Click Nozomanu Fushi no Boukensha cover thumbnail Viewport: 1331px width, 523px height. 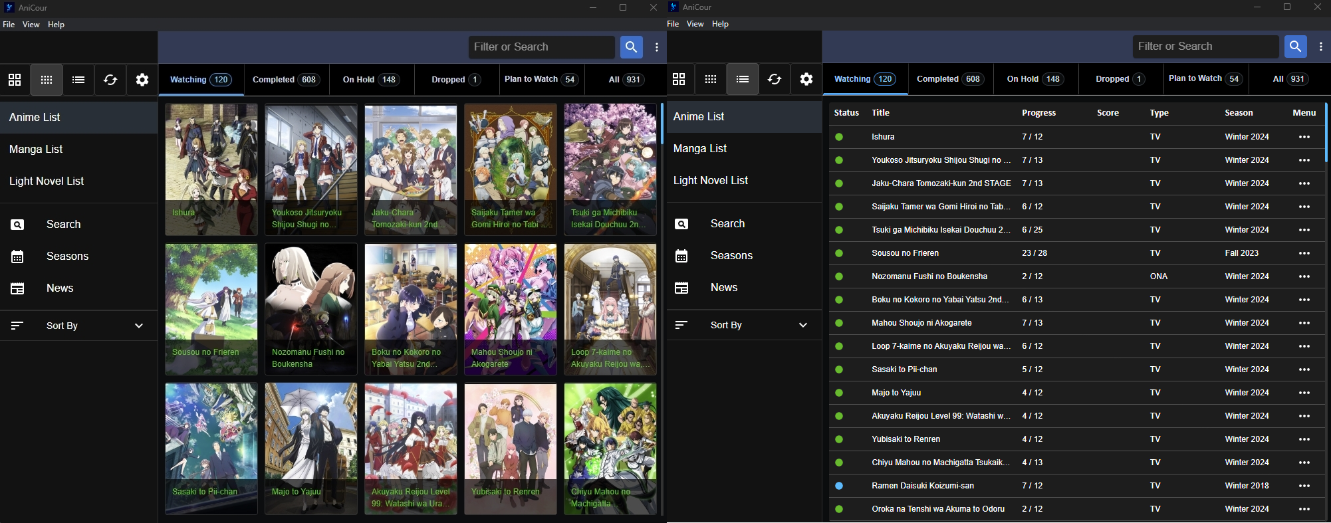click(311, 309)
